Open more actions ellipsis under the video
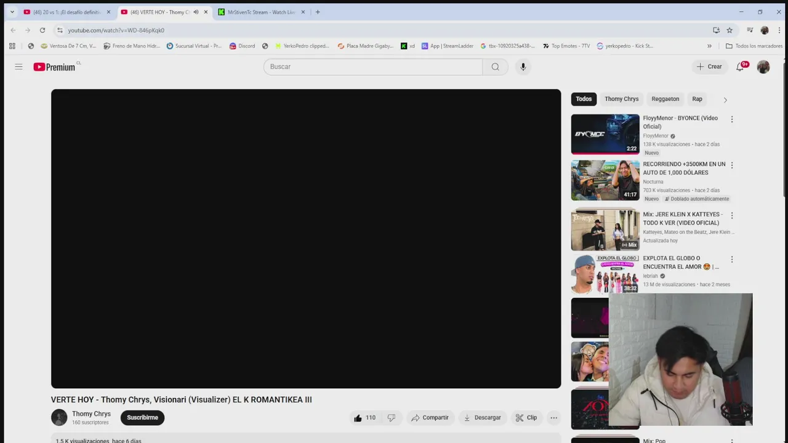This screenshot has height=443, width=788. point(553,418)
